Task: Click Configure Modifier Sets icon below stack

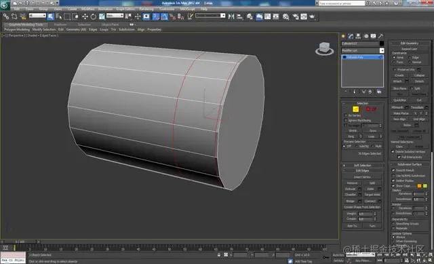Action: click(x=379, y=92)
